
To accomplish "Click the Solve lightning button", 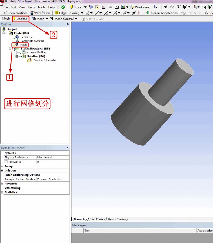I will [x=76, y=7].
